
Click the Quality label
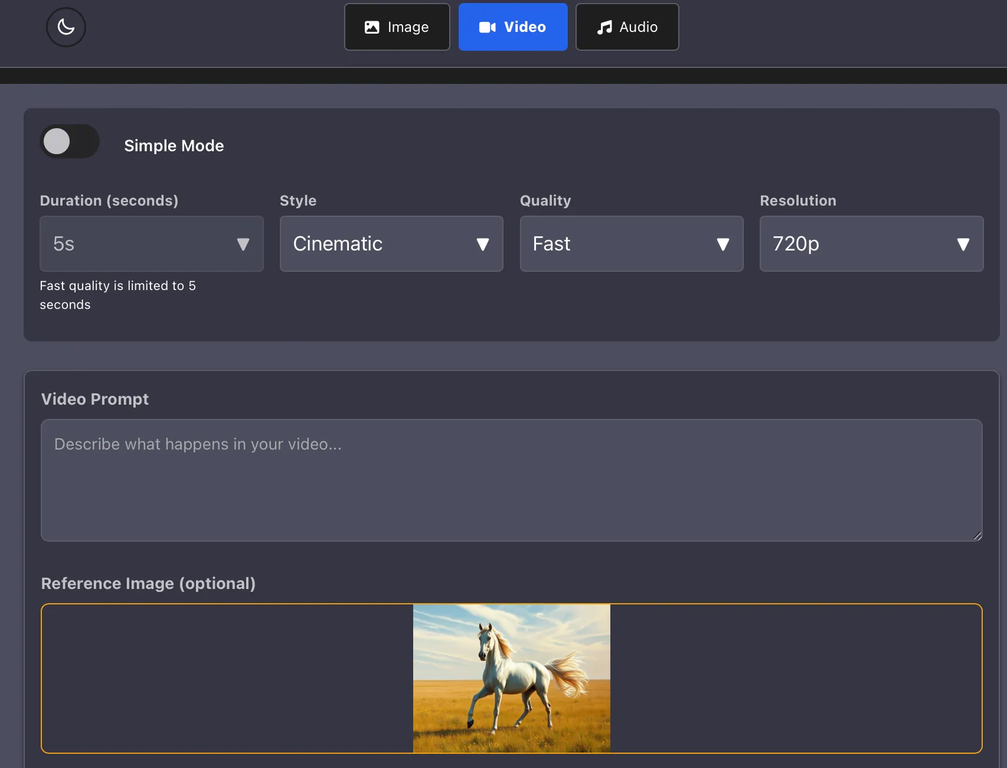[545, 201]
